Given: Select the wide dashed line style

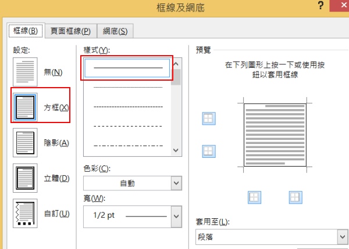Looking at the screenshot, I should pos(128,126).
